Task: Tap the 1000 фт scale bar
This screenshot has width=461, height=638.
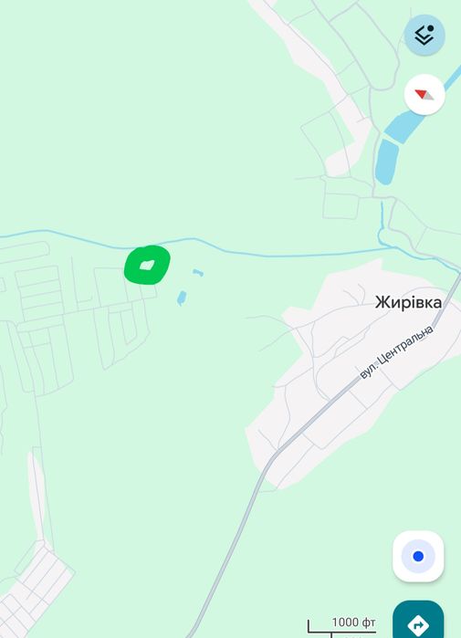Action: click(341, 627)
